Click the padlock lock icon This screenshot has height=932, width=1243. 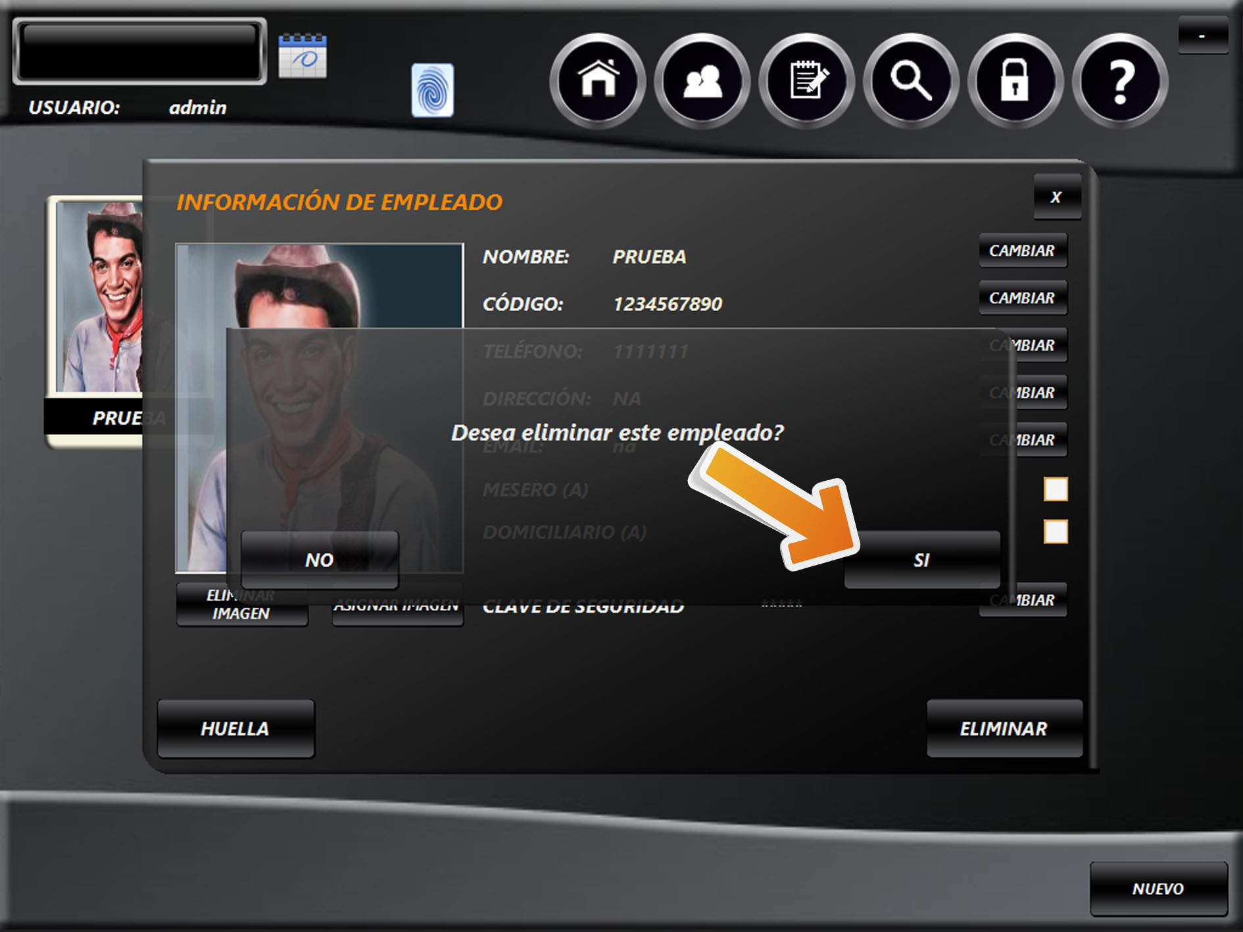point(1015,80)
